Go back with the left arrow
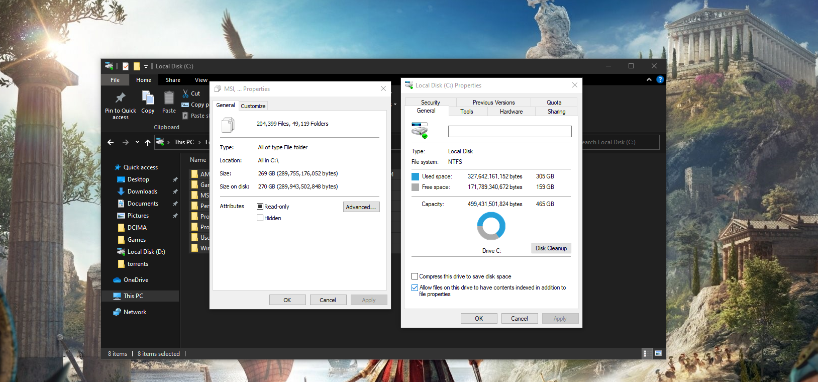Viewport: 818px width, 382px height. [111, 142]
